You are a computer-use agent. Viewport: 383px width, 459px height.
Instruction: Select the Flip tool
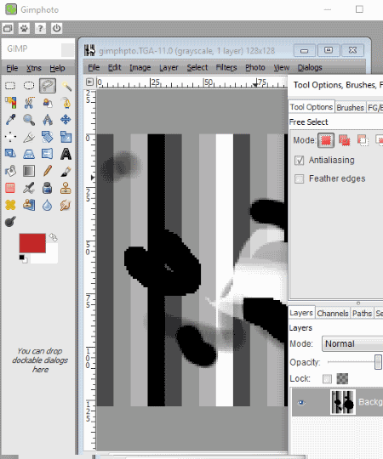(x=48, y=154)
